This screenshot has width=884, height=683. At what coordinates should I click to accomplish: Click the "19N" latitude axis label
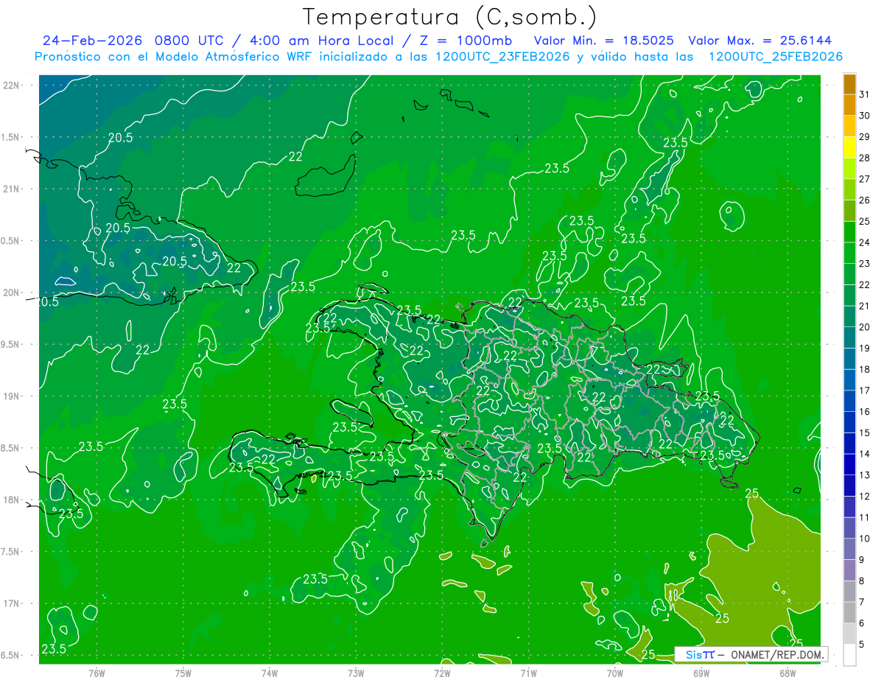11,396
